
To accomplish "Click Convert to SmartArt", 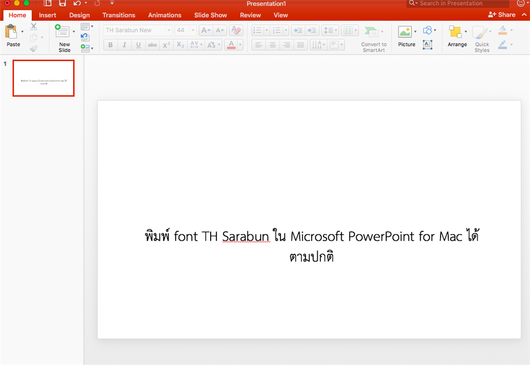I will (374, 39).
